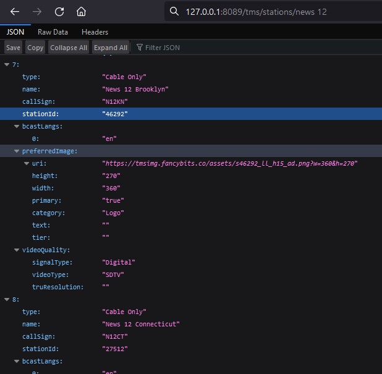Switch to the Raw Data tab

tap(53, 32)
